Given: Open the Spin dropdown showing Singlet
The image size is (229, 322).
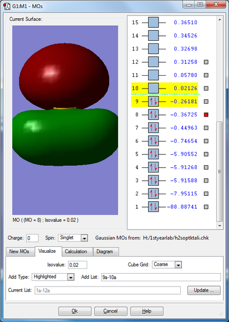Looking at the screenshot, I should pyautogui.click(x=73, y=238).
